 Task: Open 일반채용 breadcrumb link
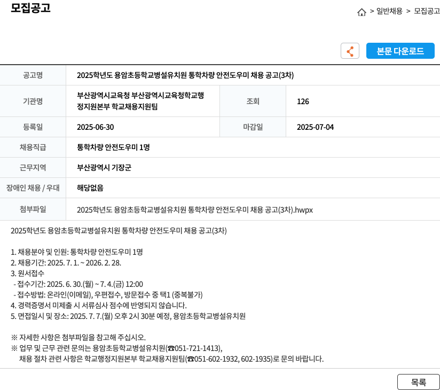pos(389,11)
